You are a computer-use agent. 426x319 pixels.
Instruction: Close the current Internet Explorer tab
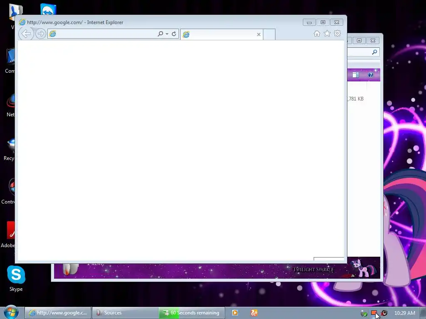click(x=259, y=34)
